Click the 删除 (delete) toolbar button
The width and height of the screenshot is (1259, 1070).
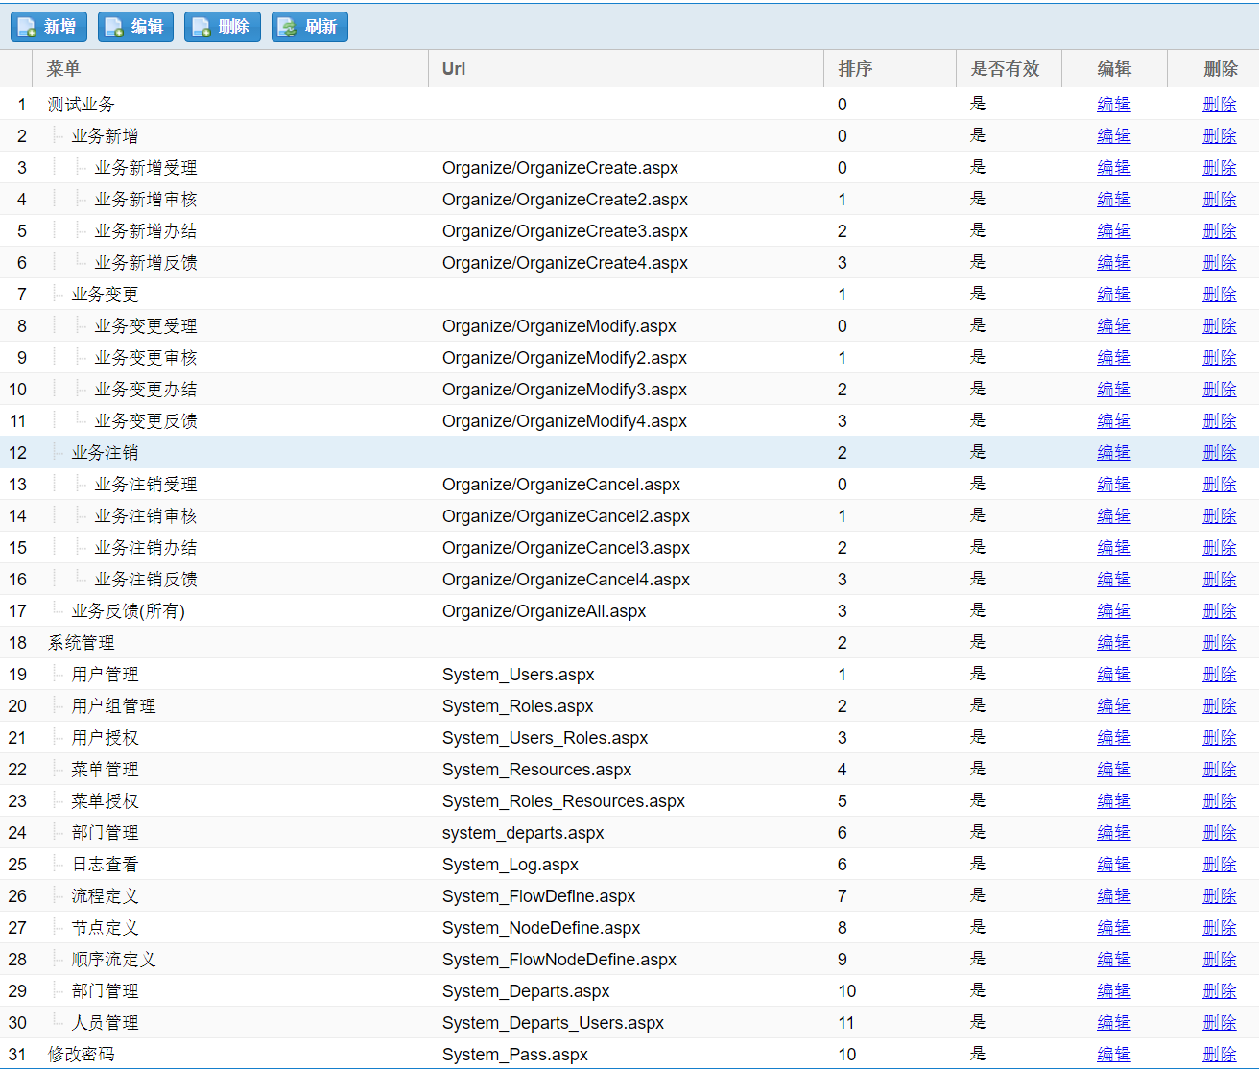click(223, 27)
